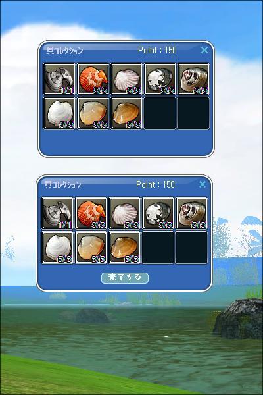Image resolution: width=263 pixels, height=395 pixels.
Task: Close the lower 貝コレクション window
Action: (x=203, y=184)
